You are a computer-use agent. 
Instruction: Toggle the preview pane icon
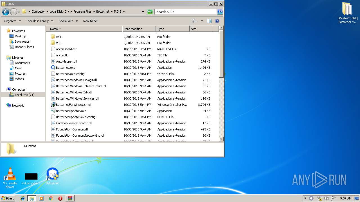(209, 21)
